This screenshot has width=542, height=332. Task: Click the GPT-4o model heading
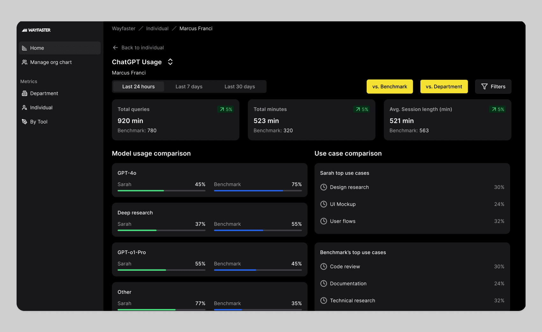click(x=127, y=173)
